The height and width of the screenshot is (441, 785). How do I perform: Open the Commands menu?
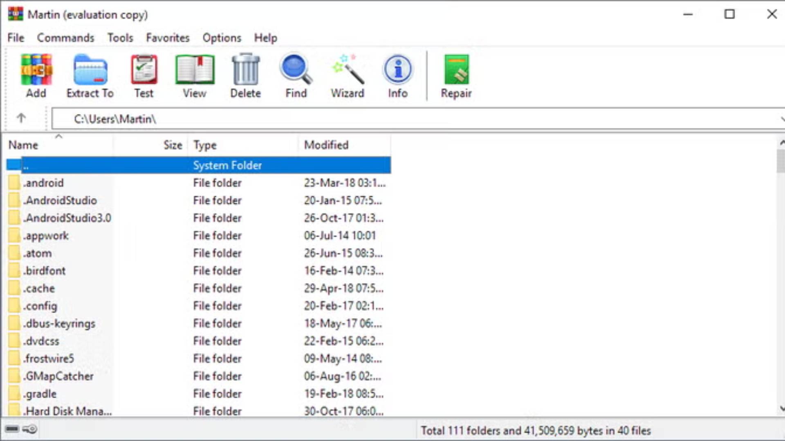coord(65,38)
